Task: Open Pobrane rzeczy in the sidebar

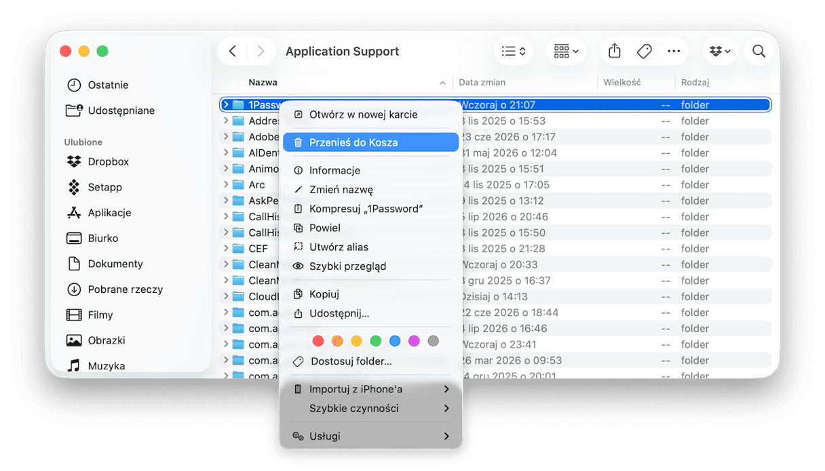Action: click(x=115, y=289)
